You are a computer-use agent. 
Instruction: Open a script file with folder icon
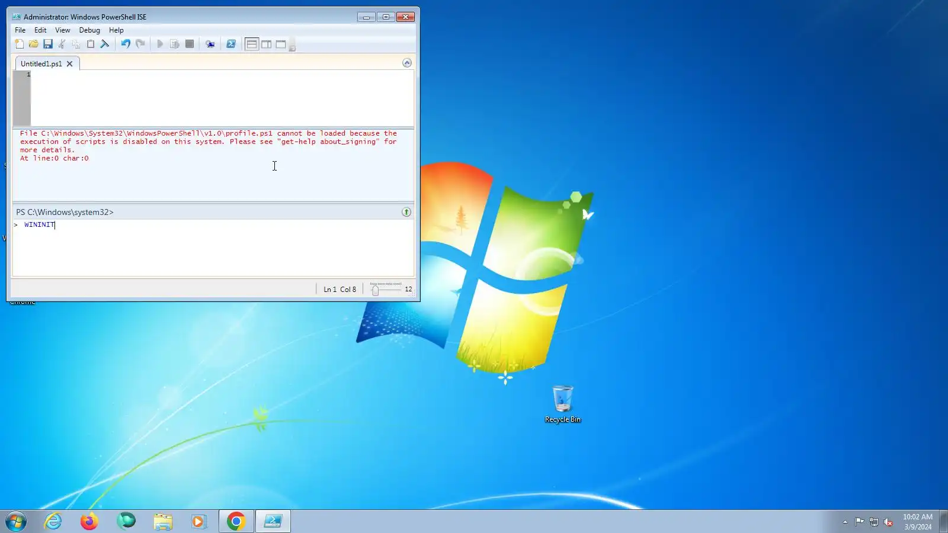click(34, 44)
